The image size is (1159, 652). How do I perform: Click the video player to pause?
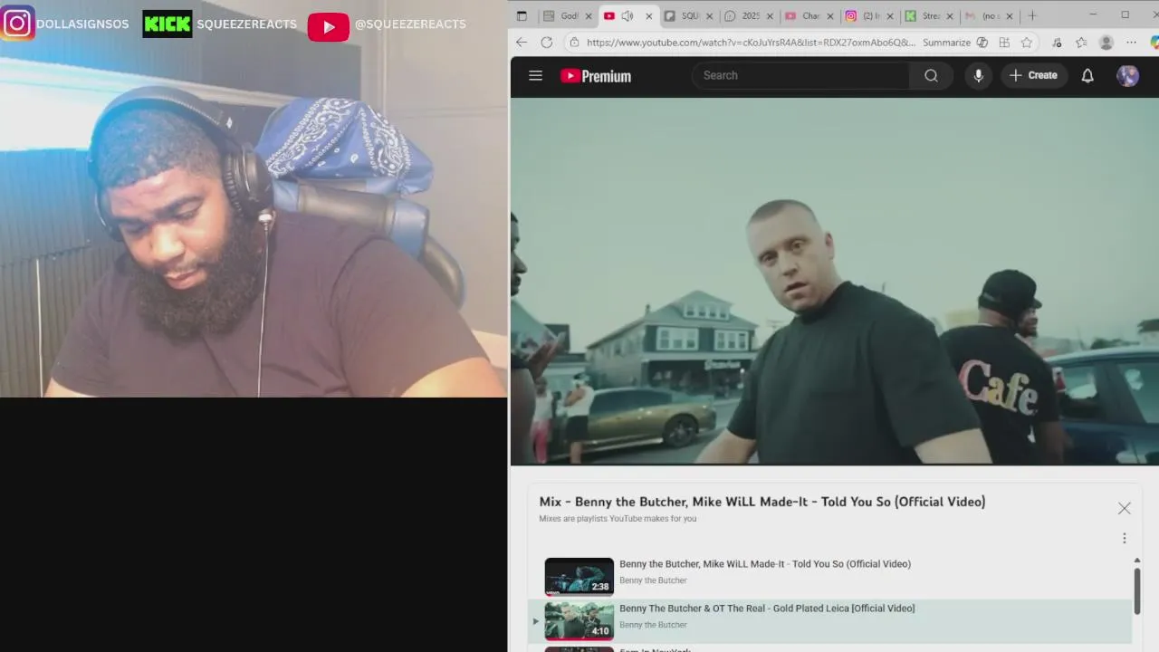(x=834, y=281)
